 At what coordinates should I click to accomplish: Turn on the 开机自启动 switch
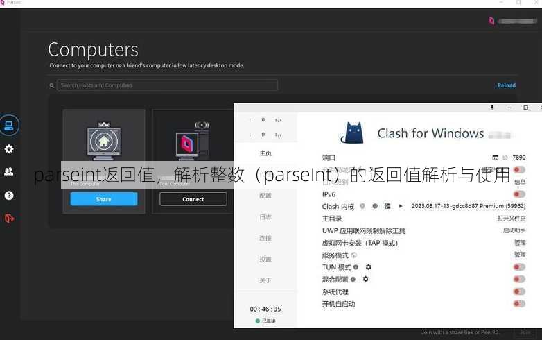tap(519, 304)
